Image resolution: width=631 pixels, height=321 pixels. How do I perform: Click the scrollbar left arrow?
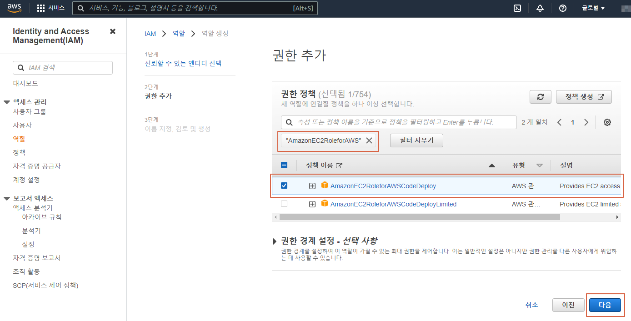coord(275,217)
